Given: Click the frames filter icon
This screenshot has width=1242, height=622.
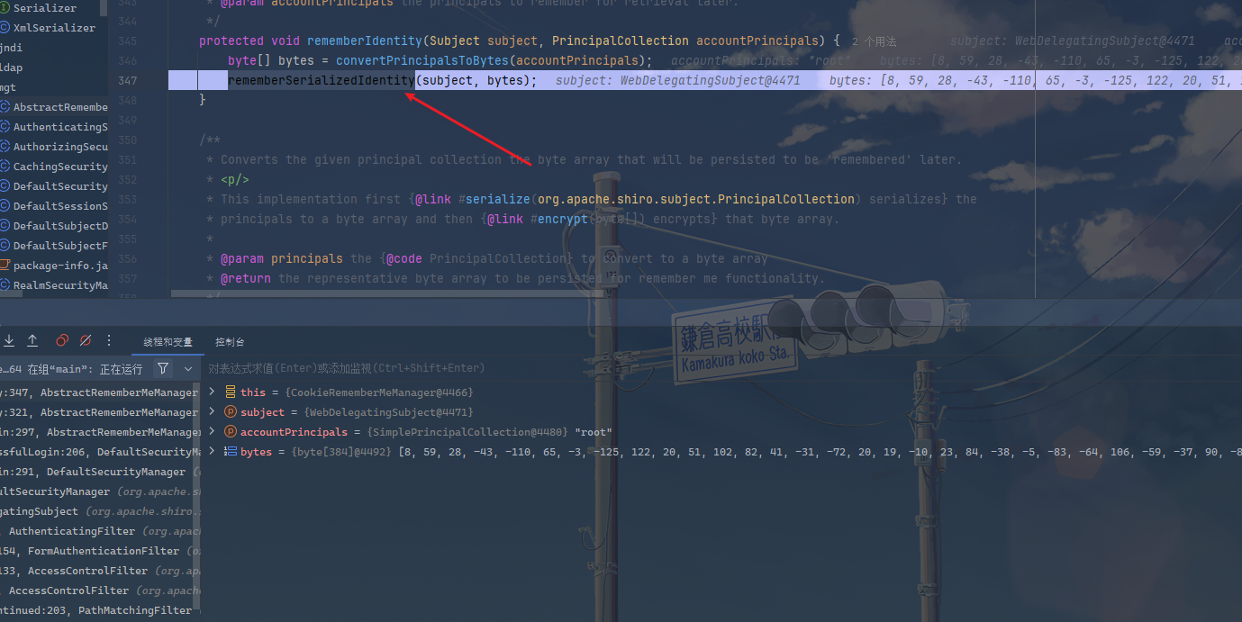Looking at the screenshot, I should pos(163,368).
